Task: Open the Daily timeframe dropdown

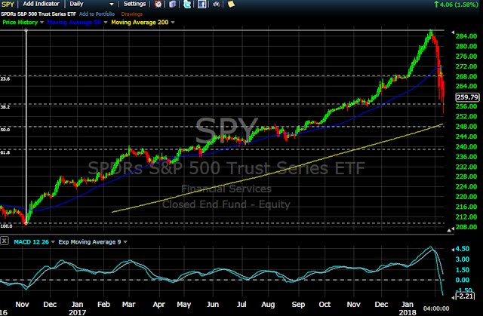Action: pyautogui.click(x=91, y=4)
